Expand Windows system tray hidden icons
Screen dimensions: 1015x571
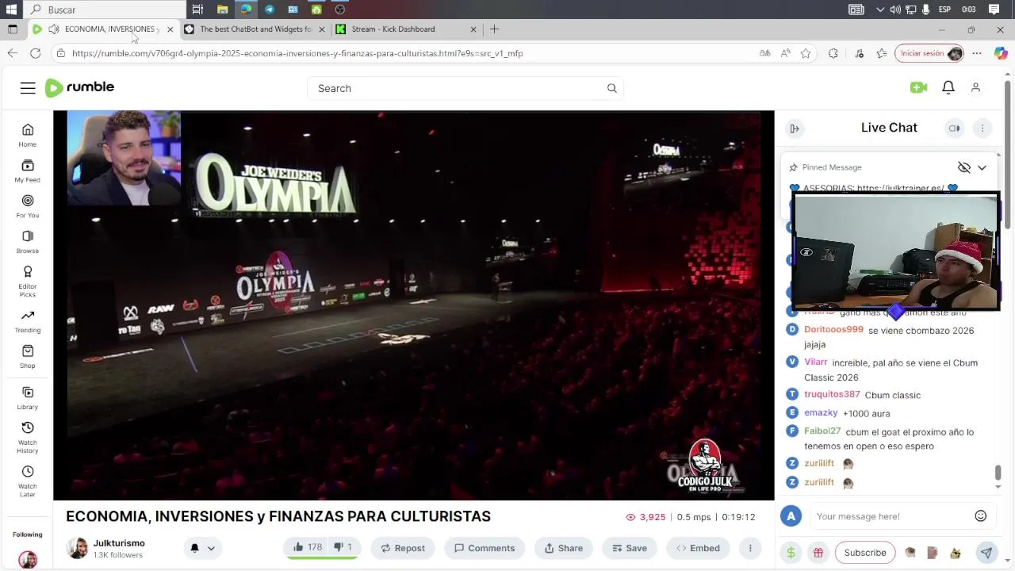tap(879, 10)
